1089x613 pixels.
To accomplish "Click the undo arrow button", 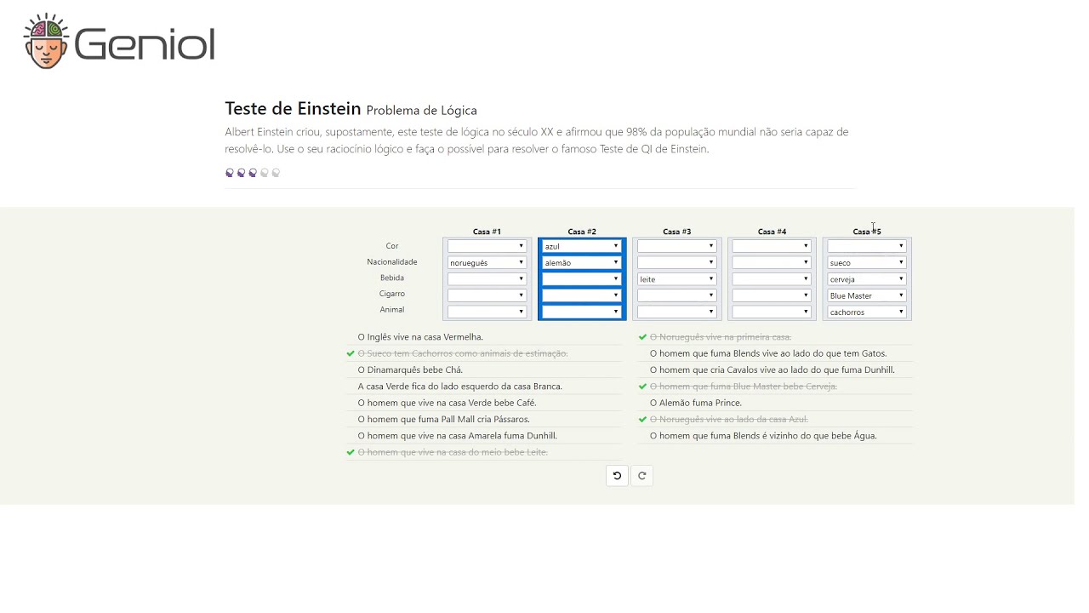I will (x=617, y=476).
